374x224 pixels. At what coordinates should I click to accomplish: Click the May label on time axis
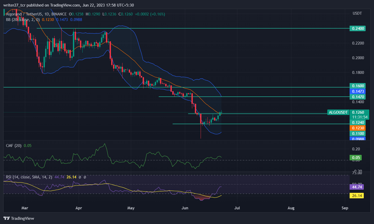pos(131,208)
